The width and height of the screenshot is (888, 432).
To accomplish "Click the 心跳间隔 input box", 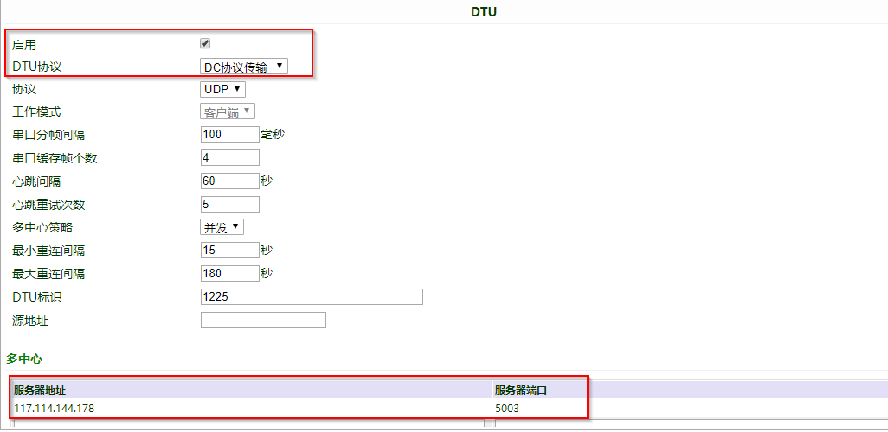I will pyautogui.click(x=229, y=181).
